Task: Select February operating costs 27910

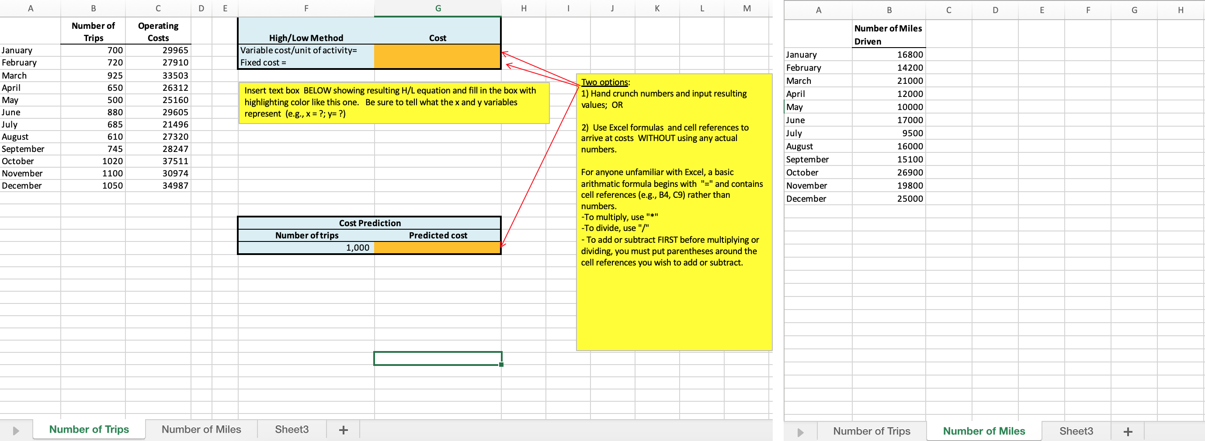Action: 158,62
